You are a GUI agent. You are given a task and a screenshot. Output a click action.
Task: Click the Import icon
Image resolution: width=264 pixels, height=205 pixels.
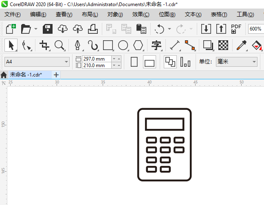pos(206,29)
